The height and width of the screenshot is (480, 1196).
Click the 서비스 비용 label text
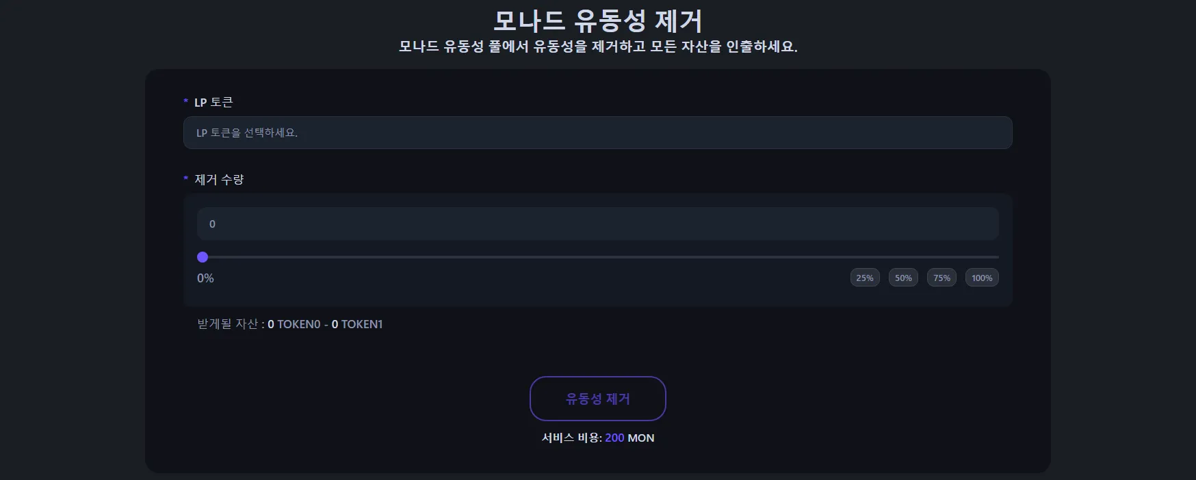coord(571,438)
